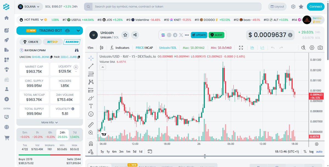Click the CREATE token button
Screen dimensions: 329x167
click(x=31, y=42)
